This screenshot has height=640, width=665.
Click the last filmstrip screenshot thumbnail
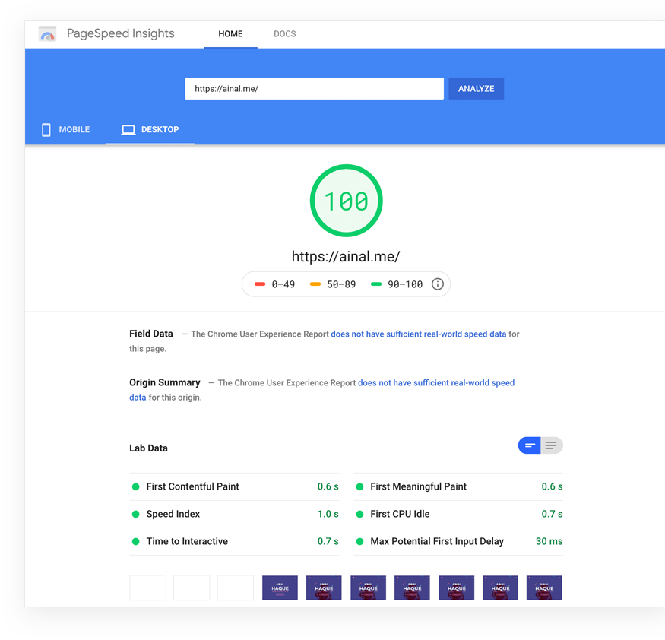coord(544,588)
